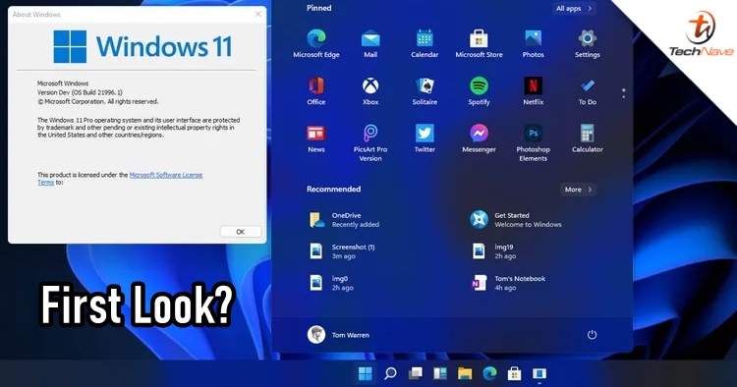This screenshot has width=737, height=387.
Task: Open the To Do app
Action: 587,91
